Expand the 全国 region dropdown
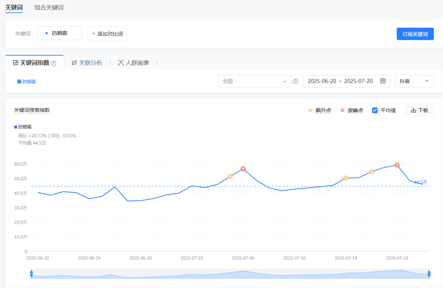 254,81
